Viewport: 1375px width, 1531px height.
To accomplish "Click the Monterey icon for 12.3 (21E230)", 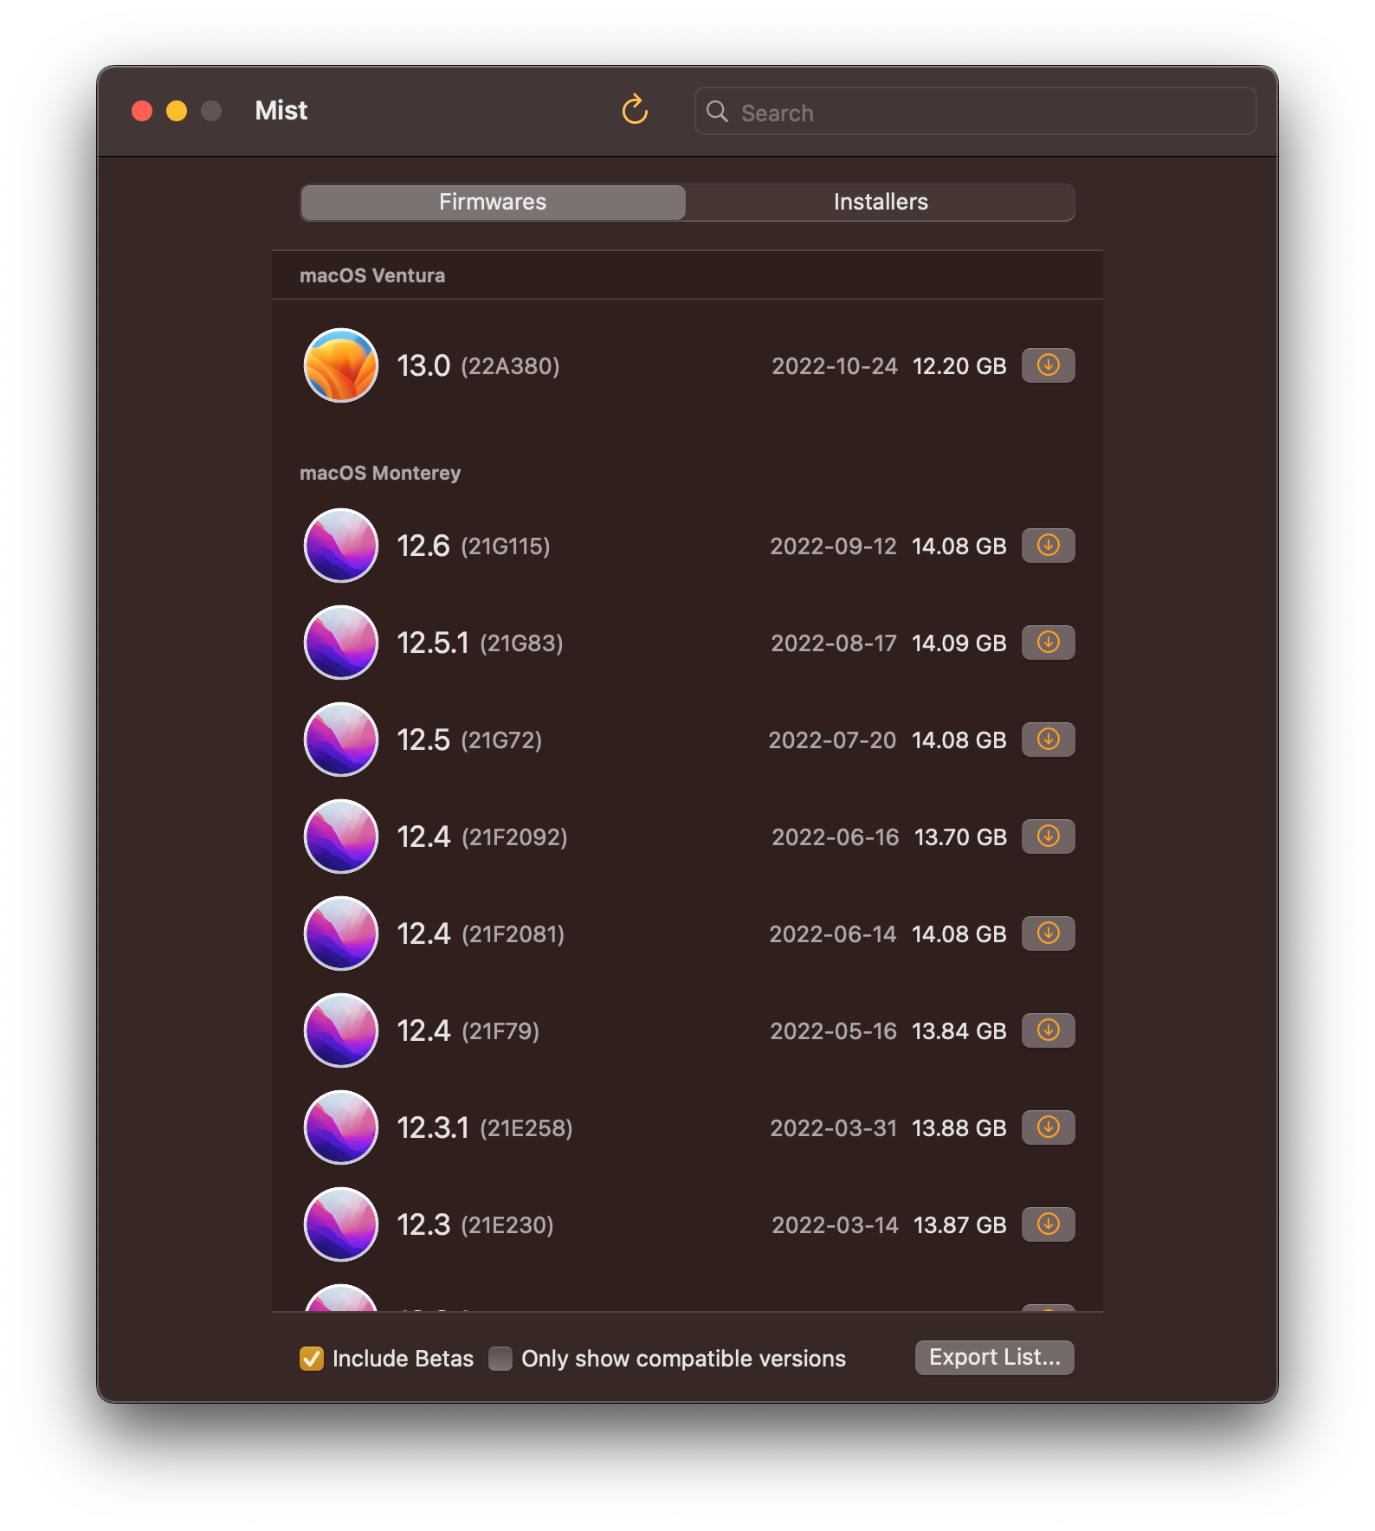I will (x=341, y=1224).
